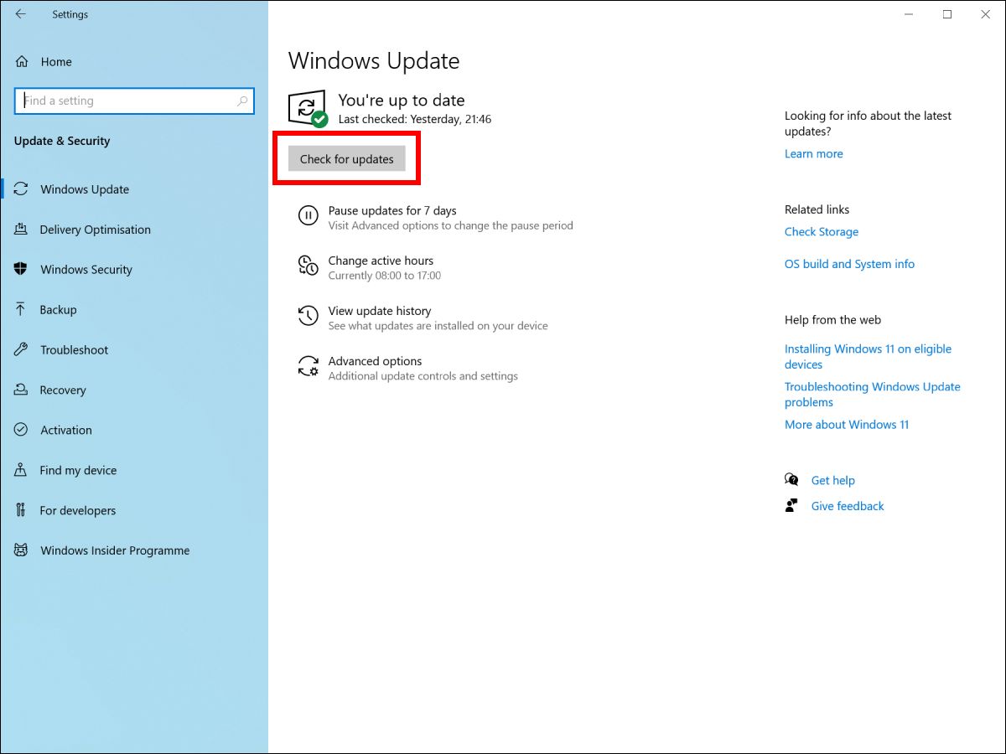Click the For developers tools icon

pos(22,510)
